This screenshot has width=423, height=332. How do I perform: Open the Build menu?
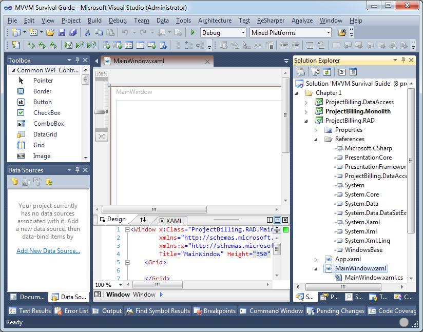94,21
